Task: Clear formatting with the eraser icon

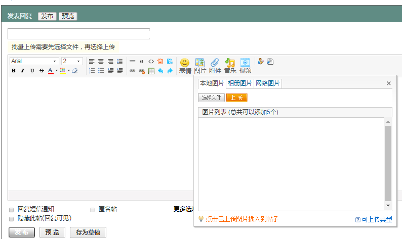Action: point(75,71)
